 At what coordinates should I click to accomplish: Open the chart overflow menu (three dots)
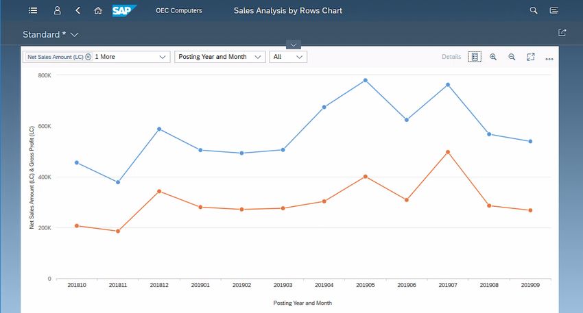click(x=549, y=58)
